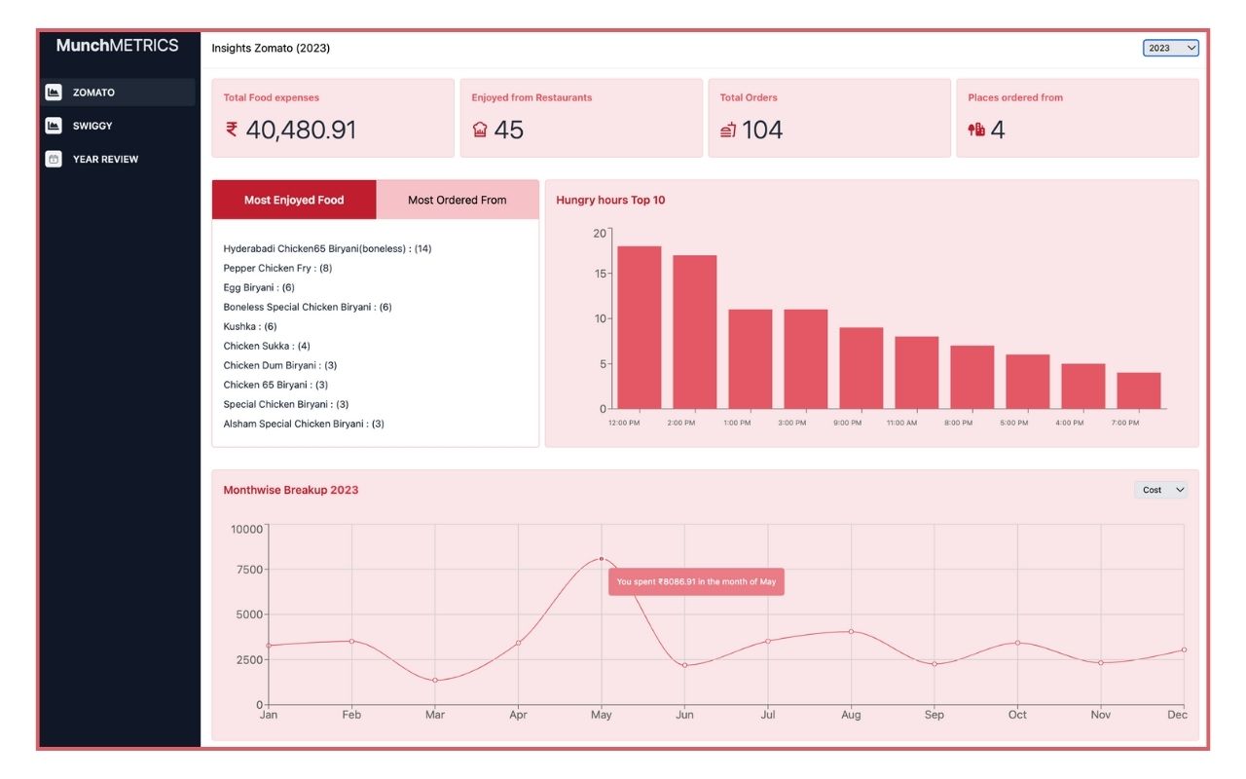This screenshot has height=779, width=1246.
Task: Click the 9:00 PM bar in Hungry hours
Action: [x=861, y=368]
